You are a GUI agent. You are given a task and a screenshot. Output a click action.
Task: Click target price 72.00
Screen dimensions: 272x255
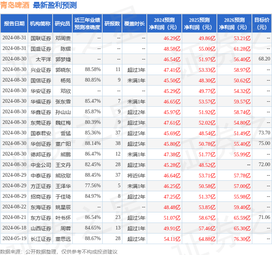(x=264, y=164)
